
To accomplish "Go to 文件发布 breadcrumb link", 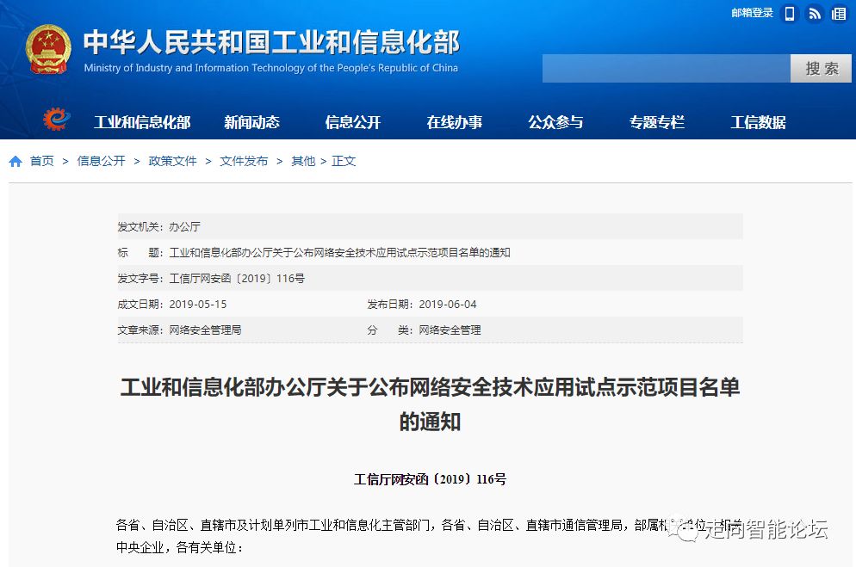I will [244, 162].
